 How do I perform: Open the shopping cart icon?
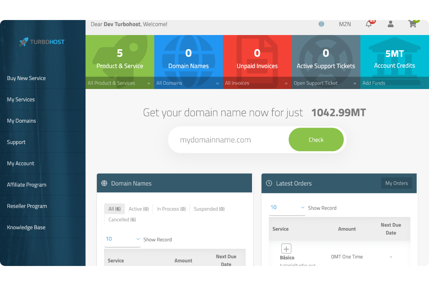coord(413,24)
